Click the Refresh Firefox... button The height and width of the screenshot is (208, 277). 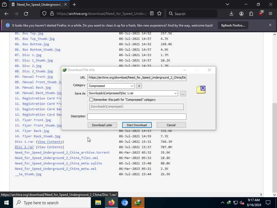tap(233, 25)
